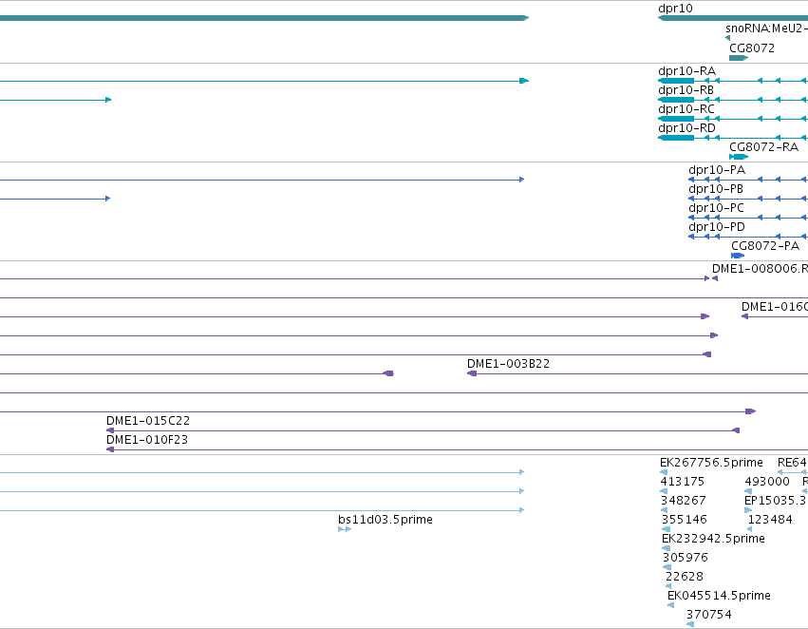Viewport: 808px width, 629px height.
Task: Click the EST label 305976
Action: [x=686, y=558]
